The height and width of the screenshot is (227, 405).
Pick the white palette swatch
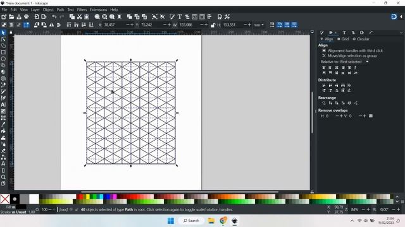click(34, 199)
